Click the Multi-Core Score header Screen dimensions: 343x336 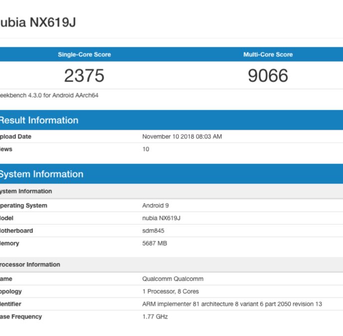[268, 54]
